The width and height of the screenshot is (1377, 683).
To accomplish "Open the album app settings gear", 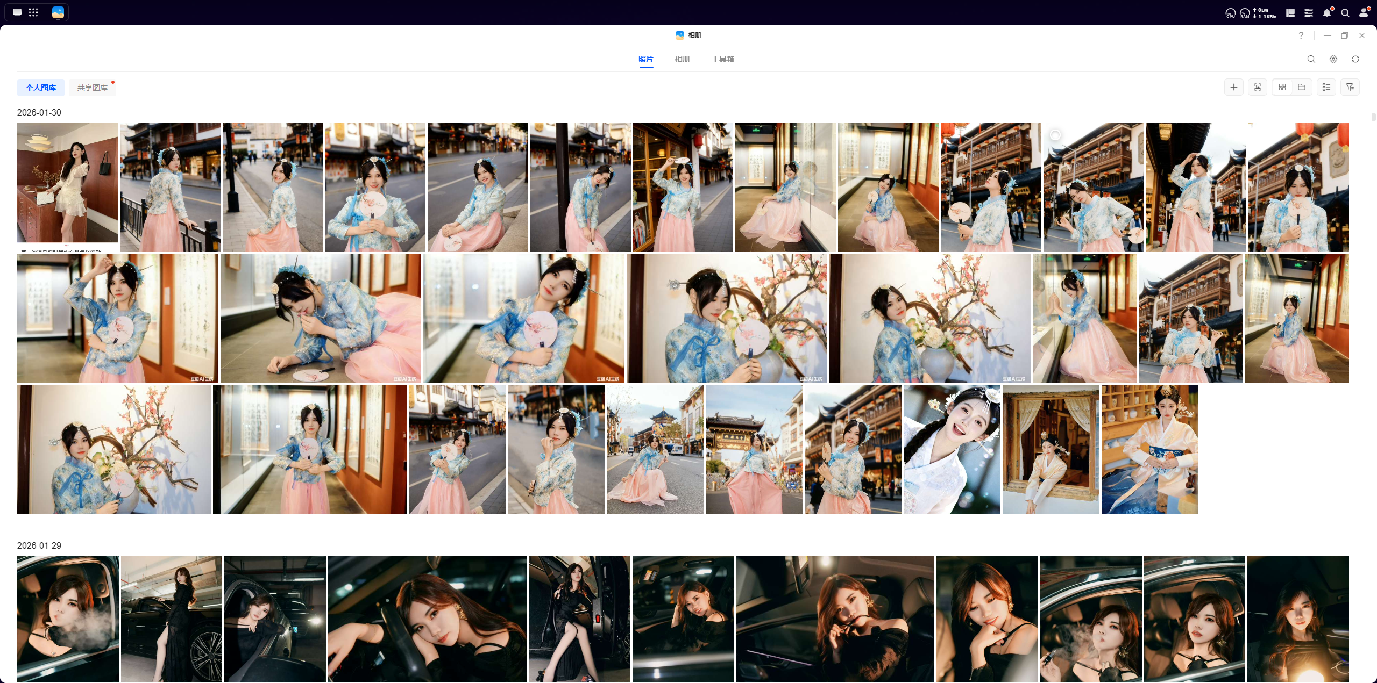I will click(1333, 59).
